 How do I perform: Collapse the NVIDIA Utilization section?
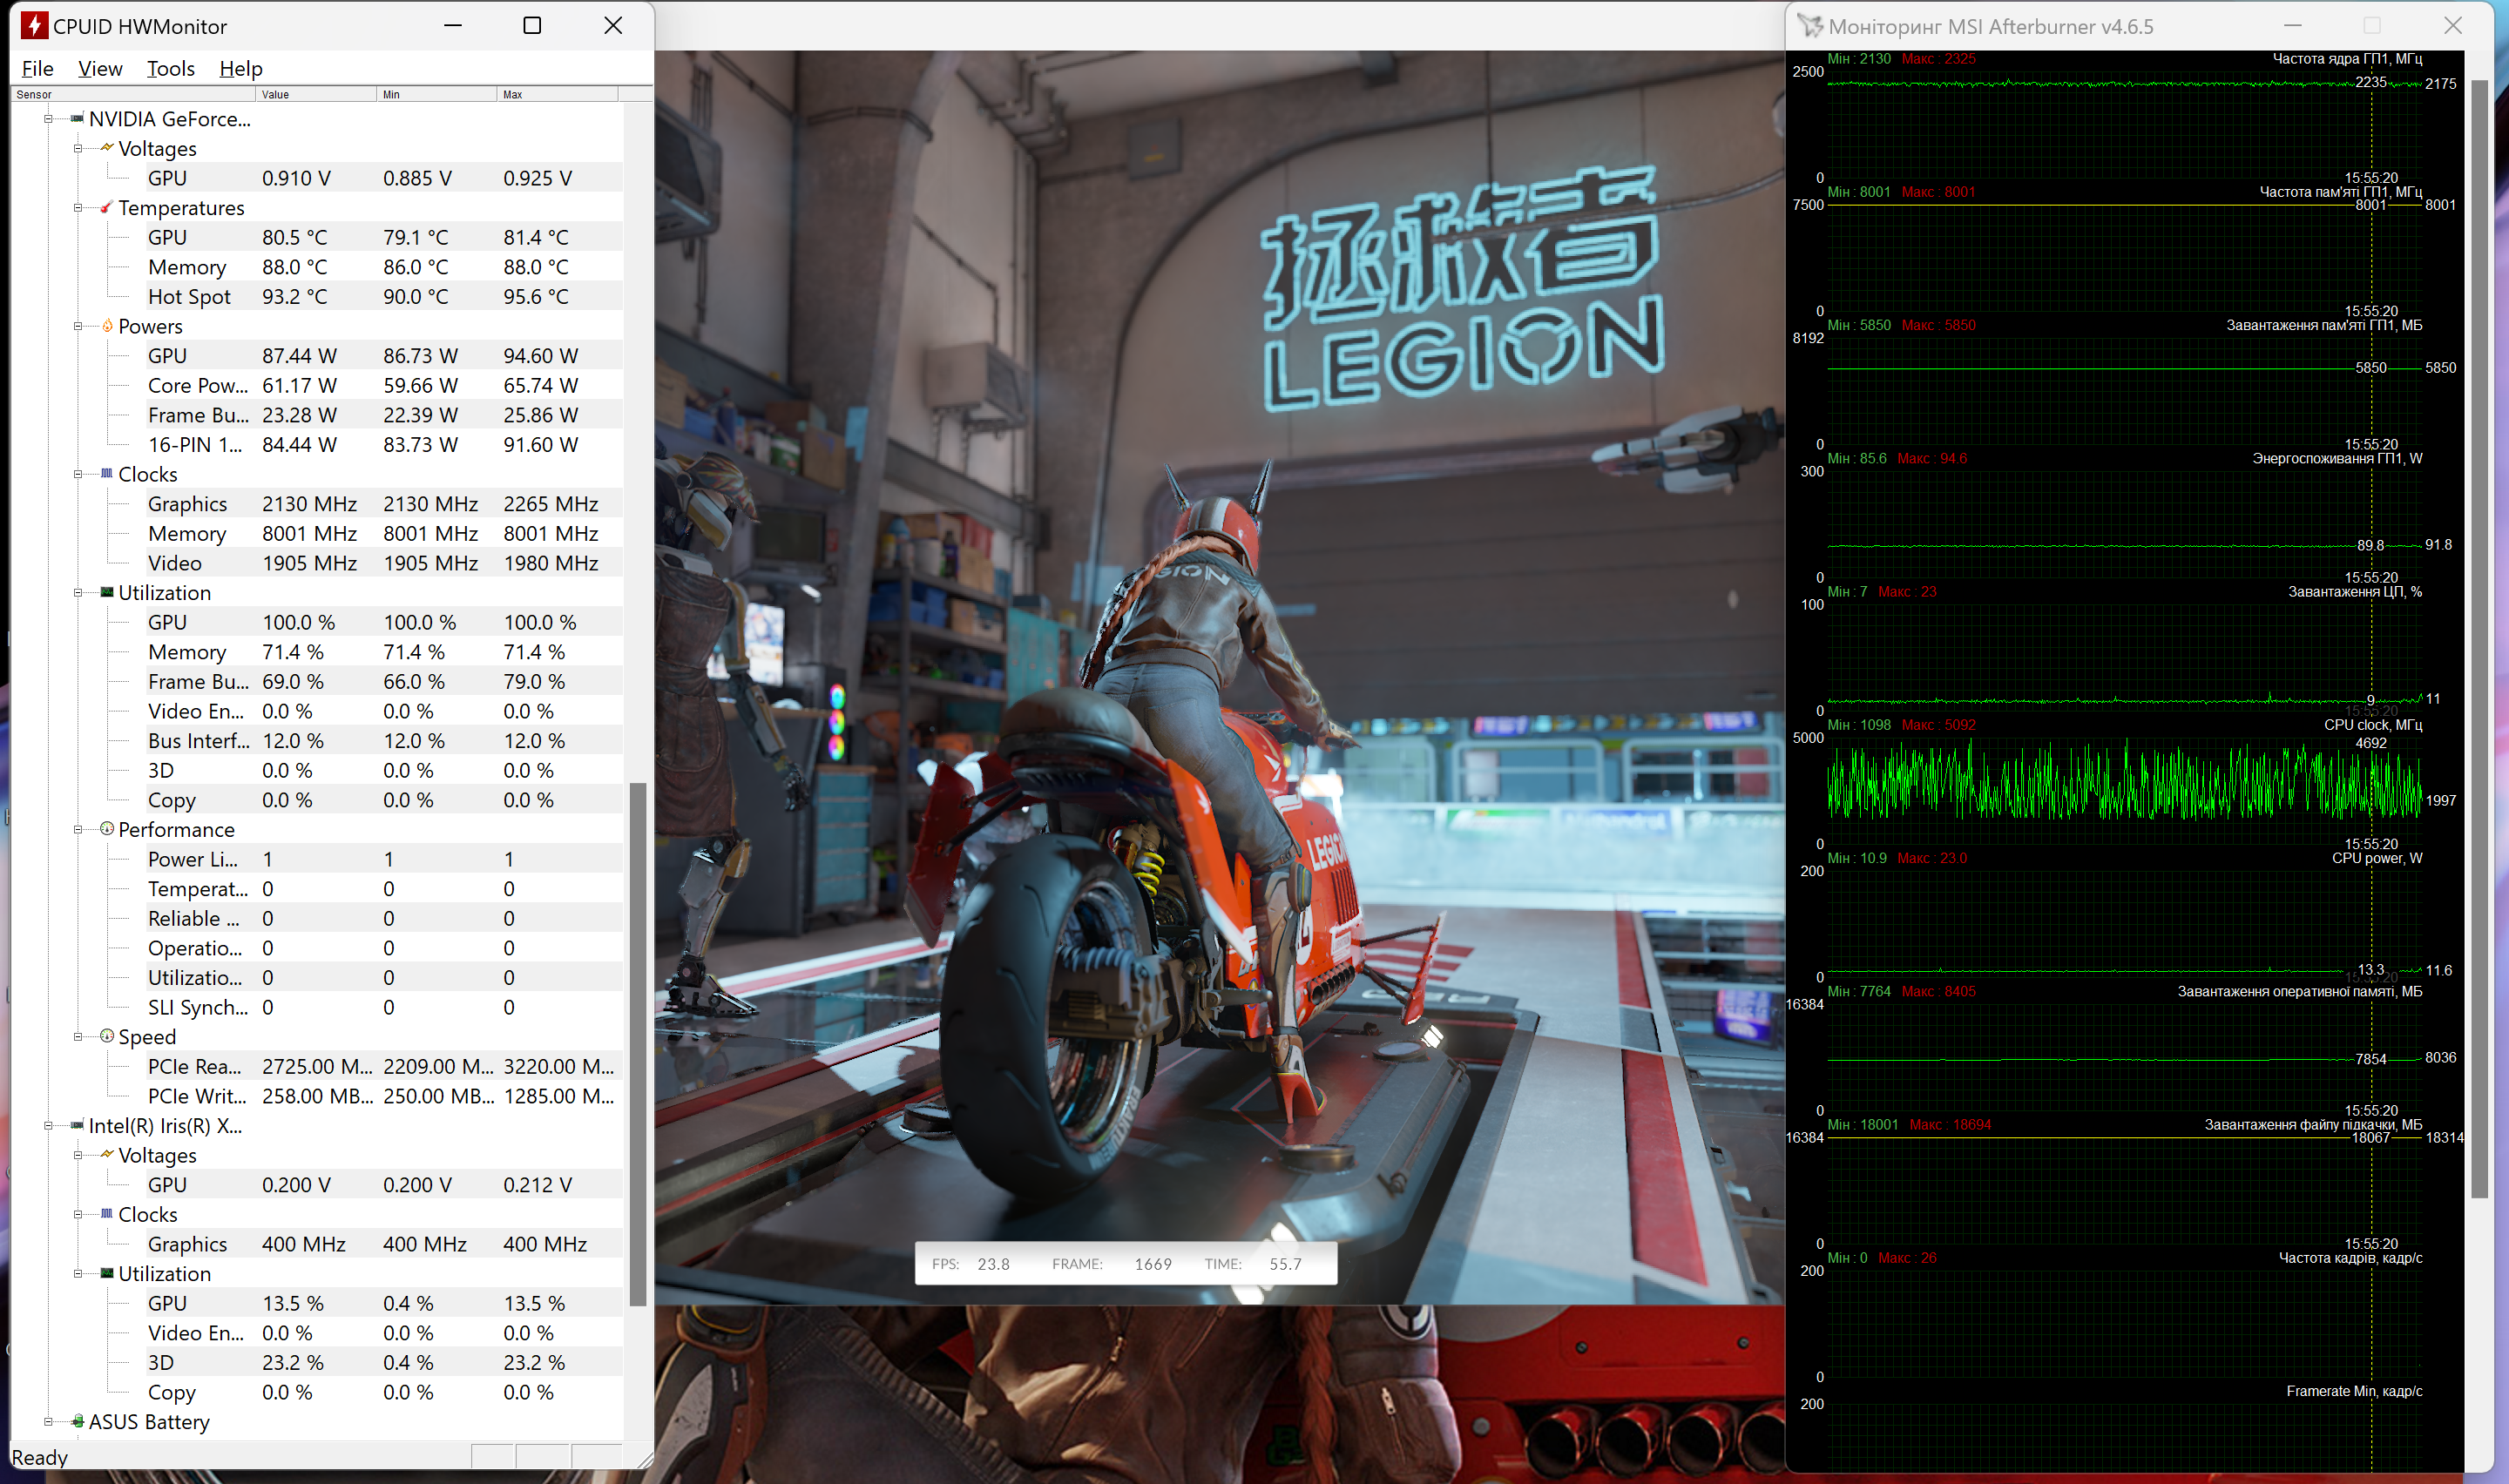tap(78, 592)
